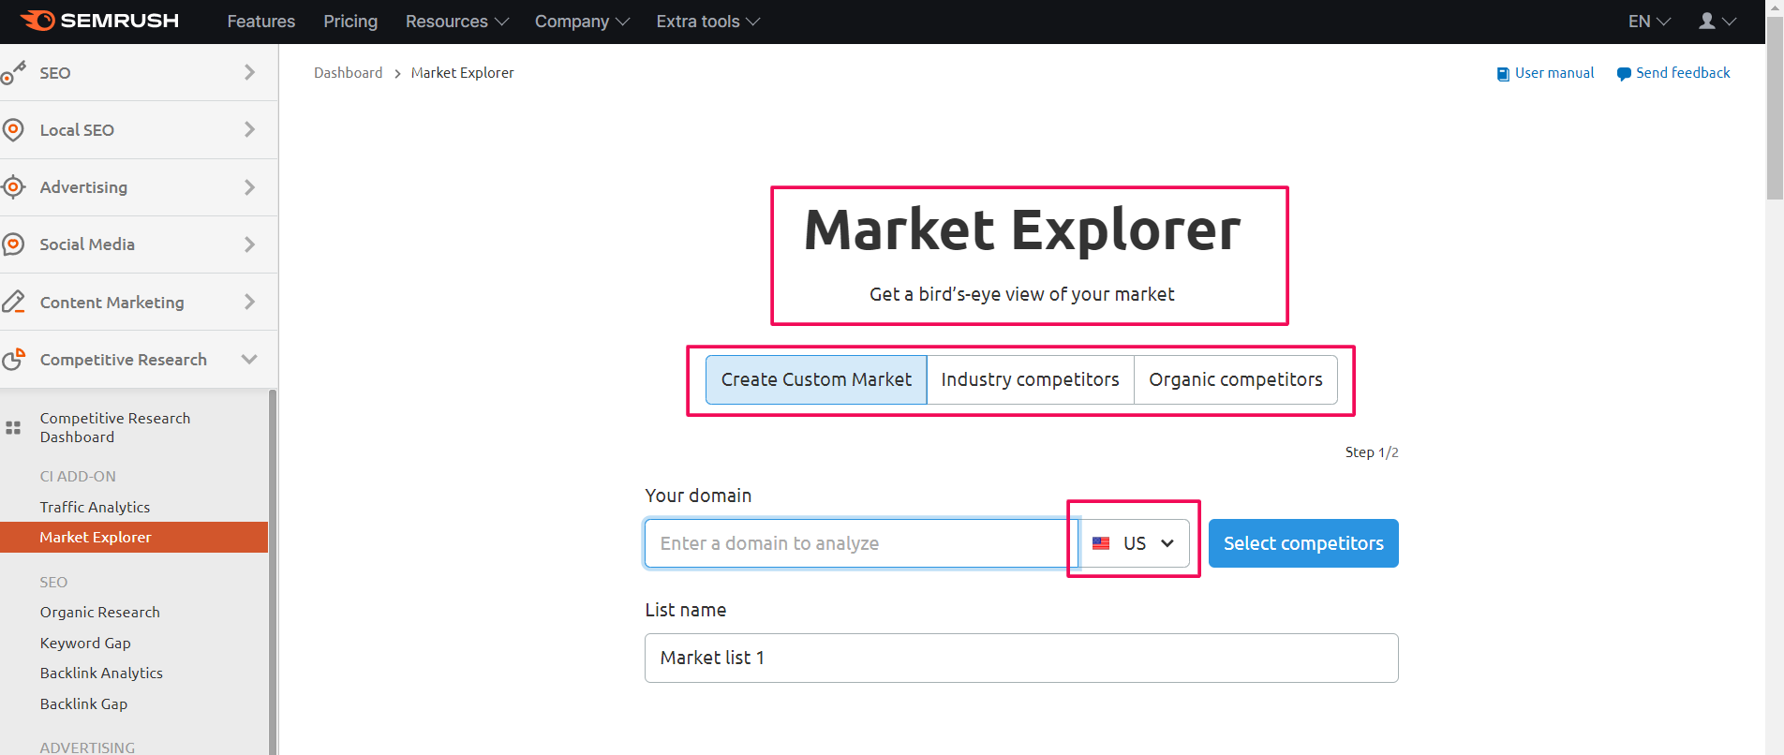Image resolution: width=1784 pixels, height=755 pixels.
Task: Click the User manual book icon
Action: click(x=1503, y=74)
